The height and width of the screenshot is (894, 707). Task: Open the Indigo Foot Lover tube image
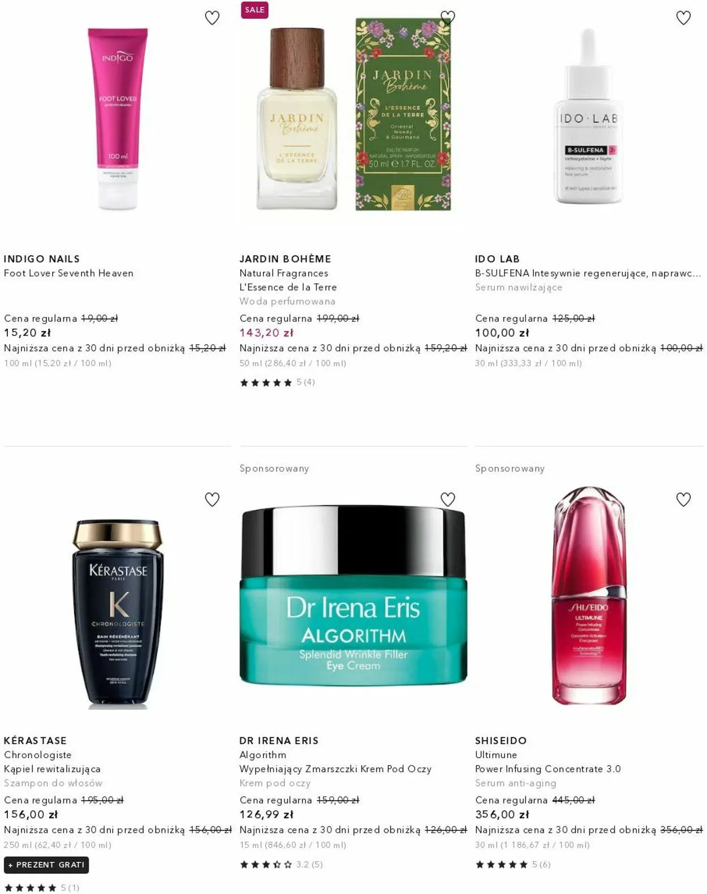click(118, 119)
